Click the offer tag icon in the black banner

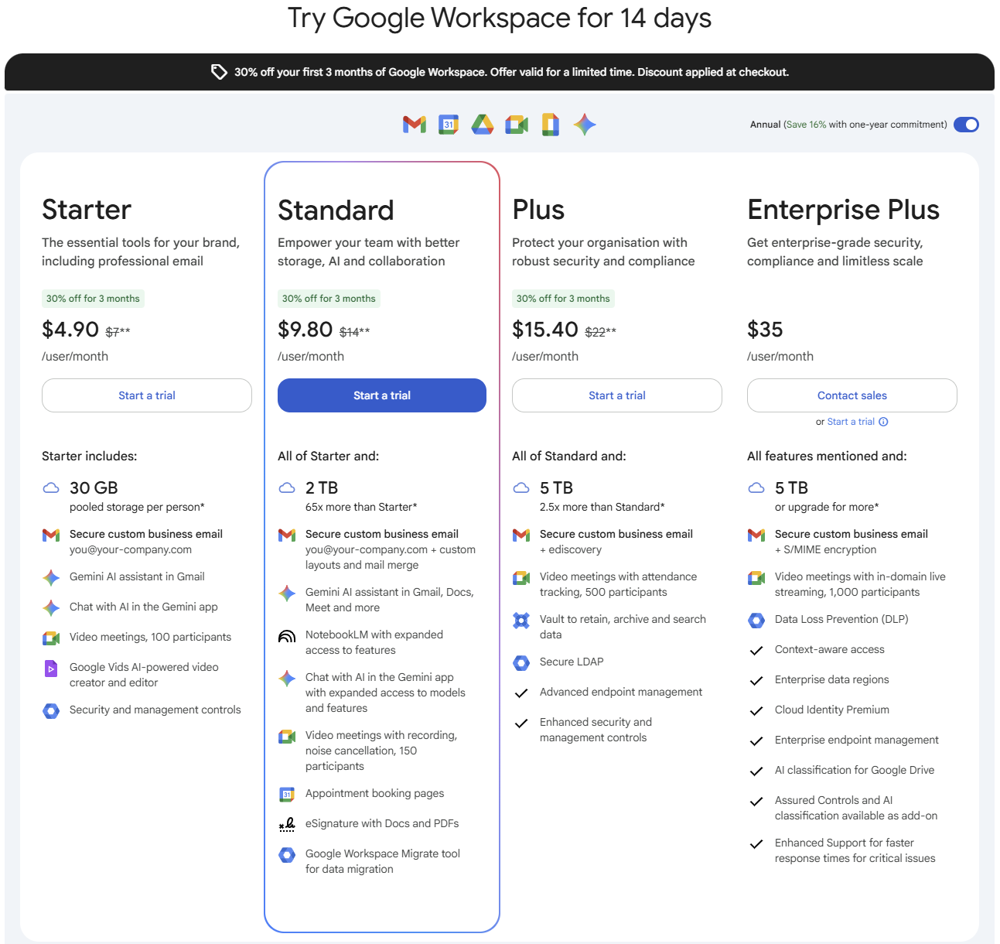pos(219,72)
